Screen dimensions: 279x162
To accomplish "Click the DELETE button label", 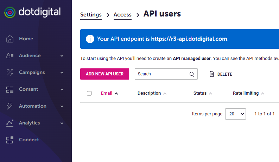I will 225,74.
